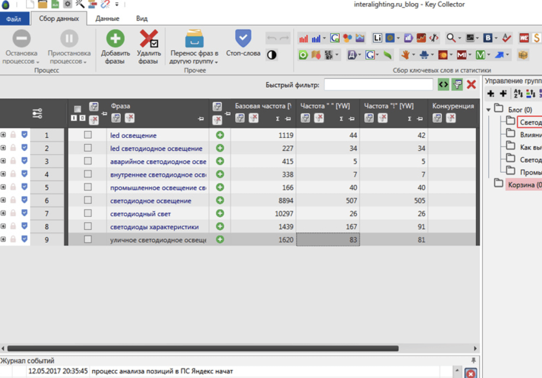Click the red close button in event log
Screen dimensions: 542x378
(471, 373)
